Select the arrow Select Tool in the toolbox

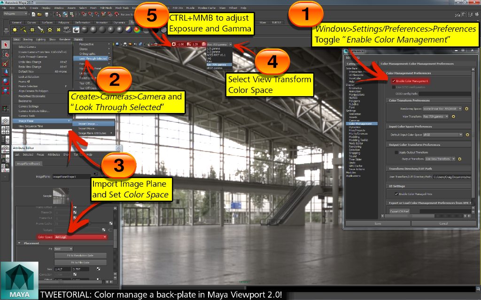(x=5, y=45)
